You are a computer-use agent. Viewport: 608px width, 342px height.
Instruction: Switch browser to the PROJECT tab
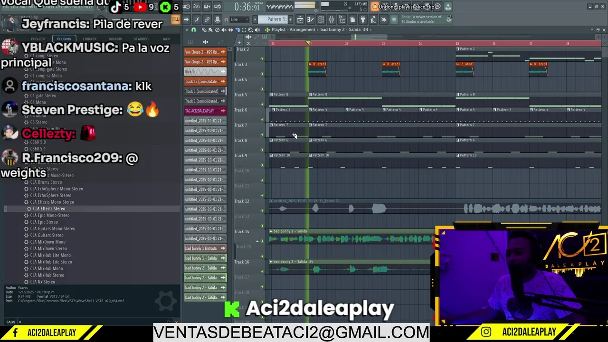coord(38,39)
